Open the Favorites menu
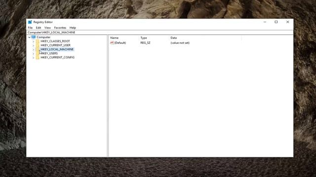Screen dimensions: 316x177 [x=60, y=28]
